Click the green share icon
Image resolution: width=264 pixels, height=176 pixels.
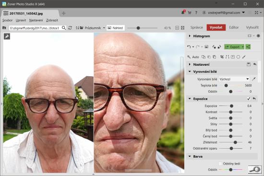point(248,47)
